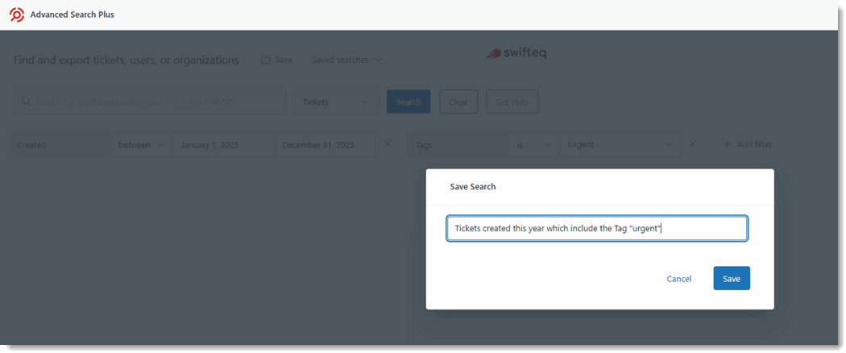Select the Tags filter field
This screenshot has height=353, width=846.
(458, 144)
